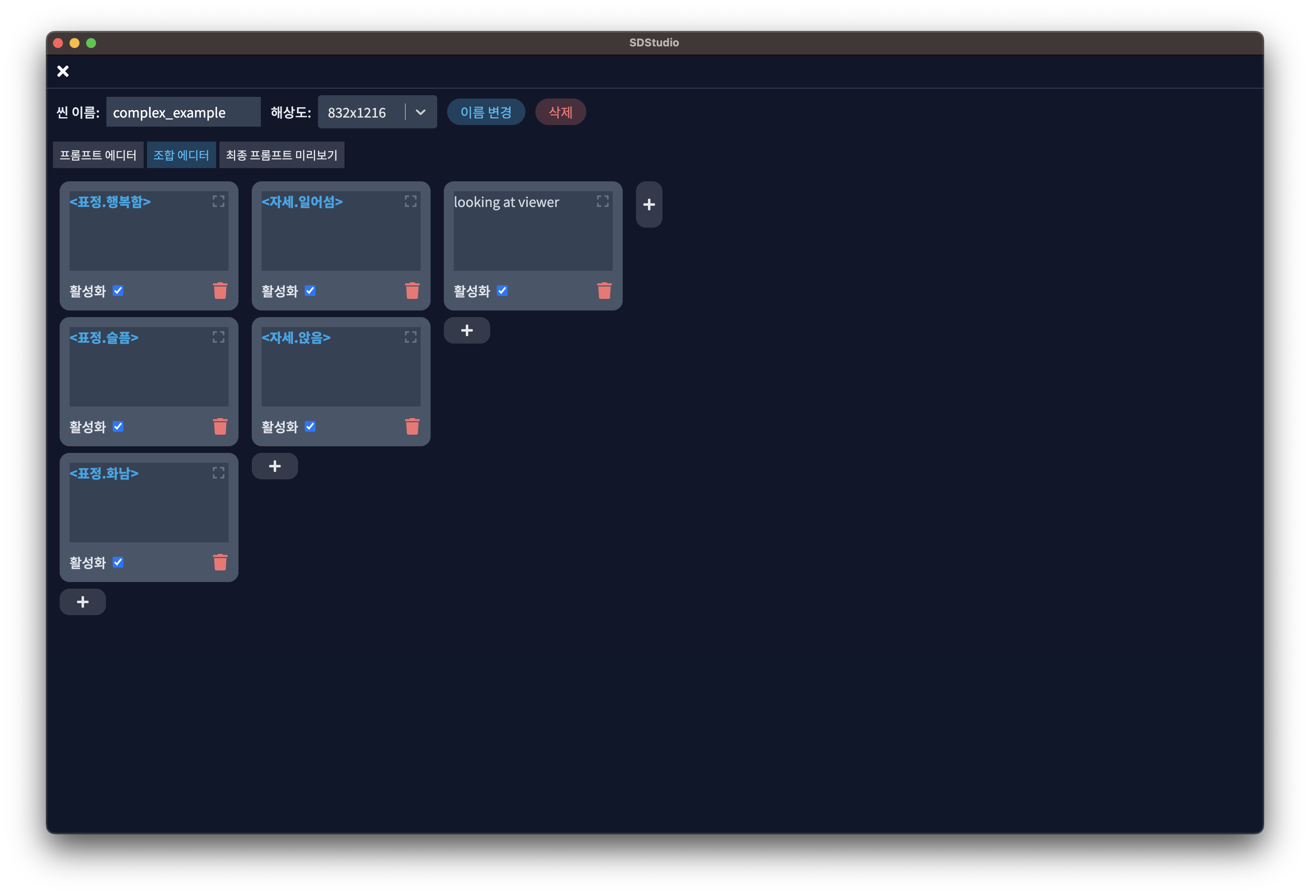Click the complex_example scene name field
Viewport: 1310px width, 895px height.
coord(183,112)
